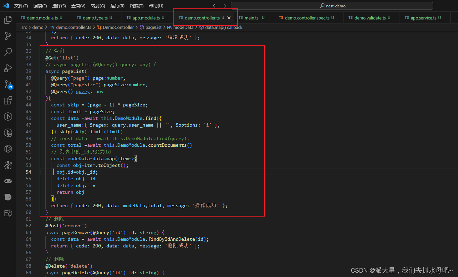Open the 帮助(H) menu

click(156, 6)
